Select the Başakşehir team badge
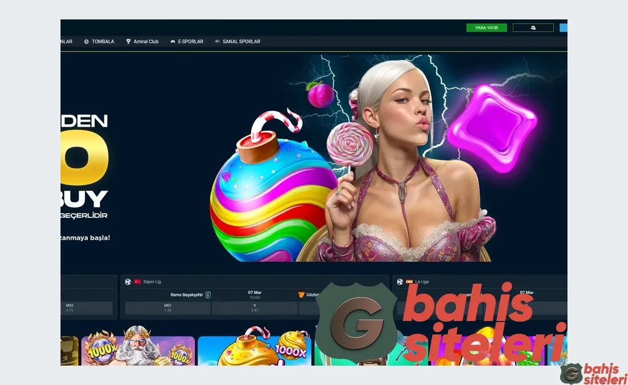The width and height of the screenshot is (628, 385). coord(208,295)
